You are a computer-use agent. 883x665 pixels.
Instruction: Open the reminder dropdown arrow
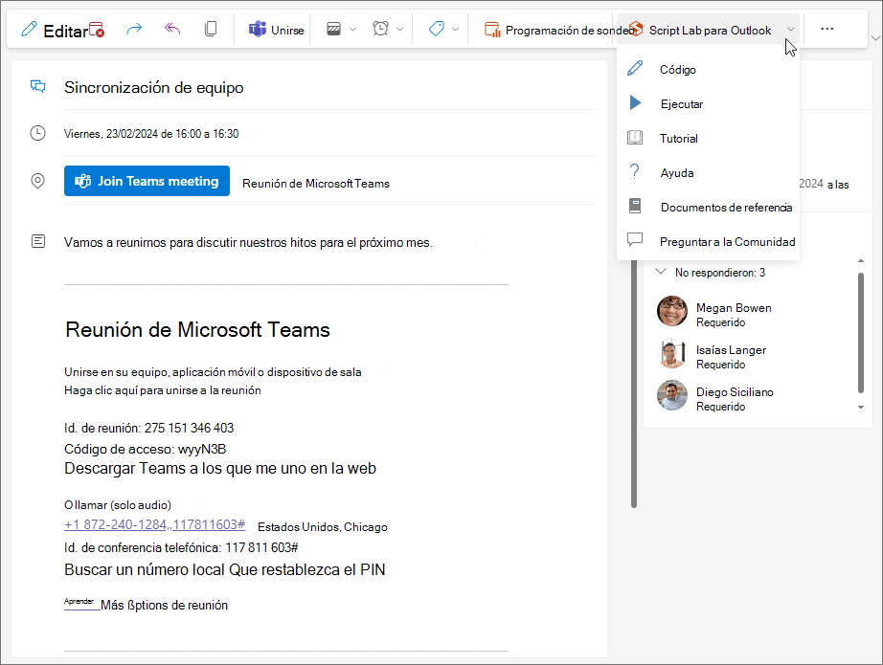pos(399,30)
